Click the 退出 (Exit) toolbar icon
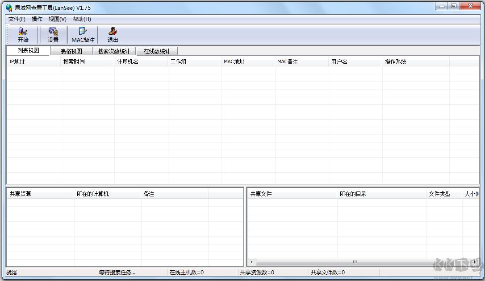Screen dimensions: 485x281 pos(113,35)
